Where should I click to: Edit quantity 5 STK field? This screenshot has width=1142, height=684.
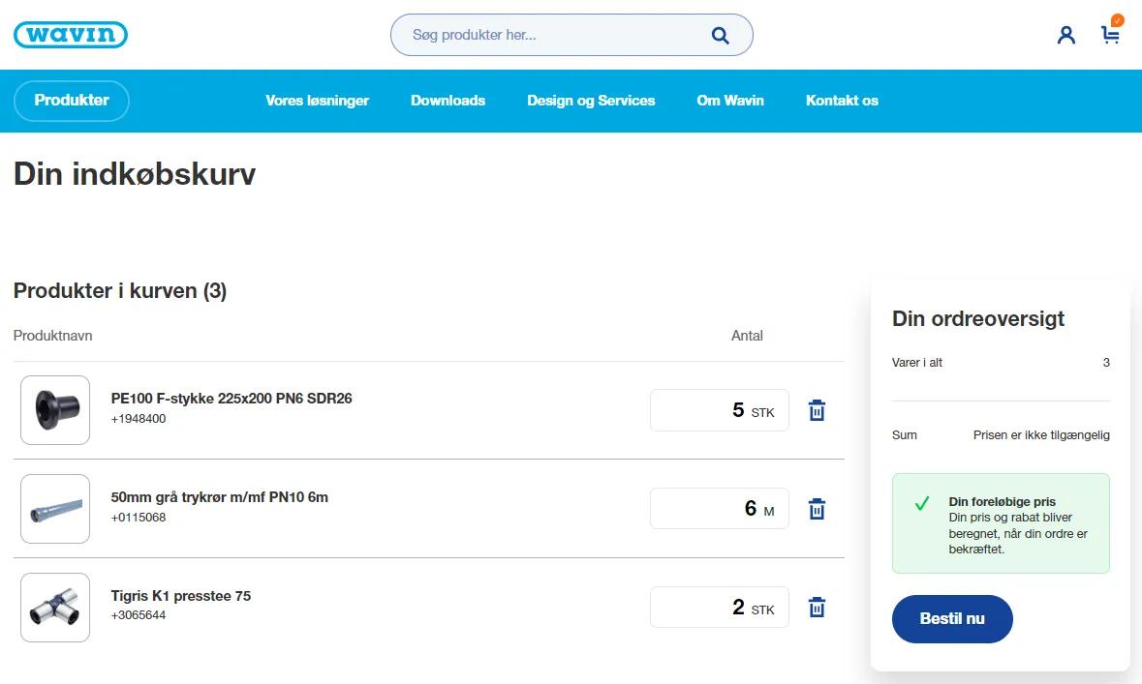click(x=719, y=410)
